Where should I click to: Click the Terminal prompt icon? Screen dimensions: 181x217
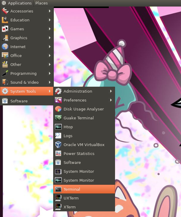(x=58, y=189)
